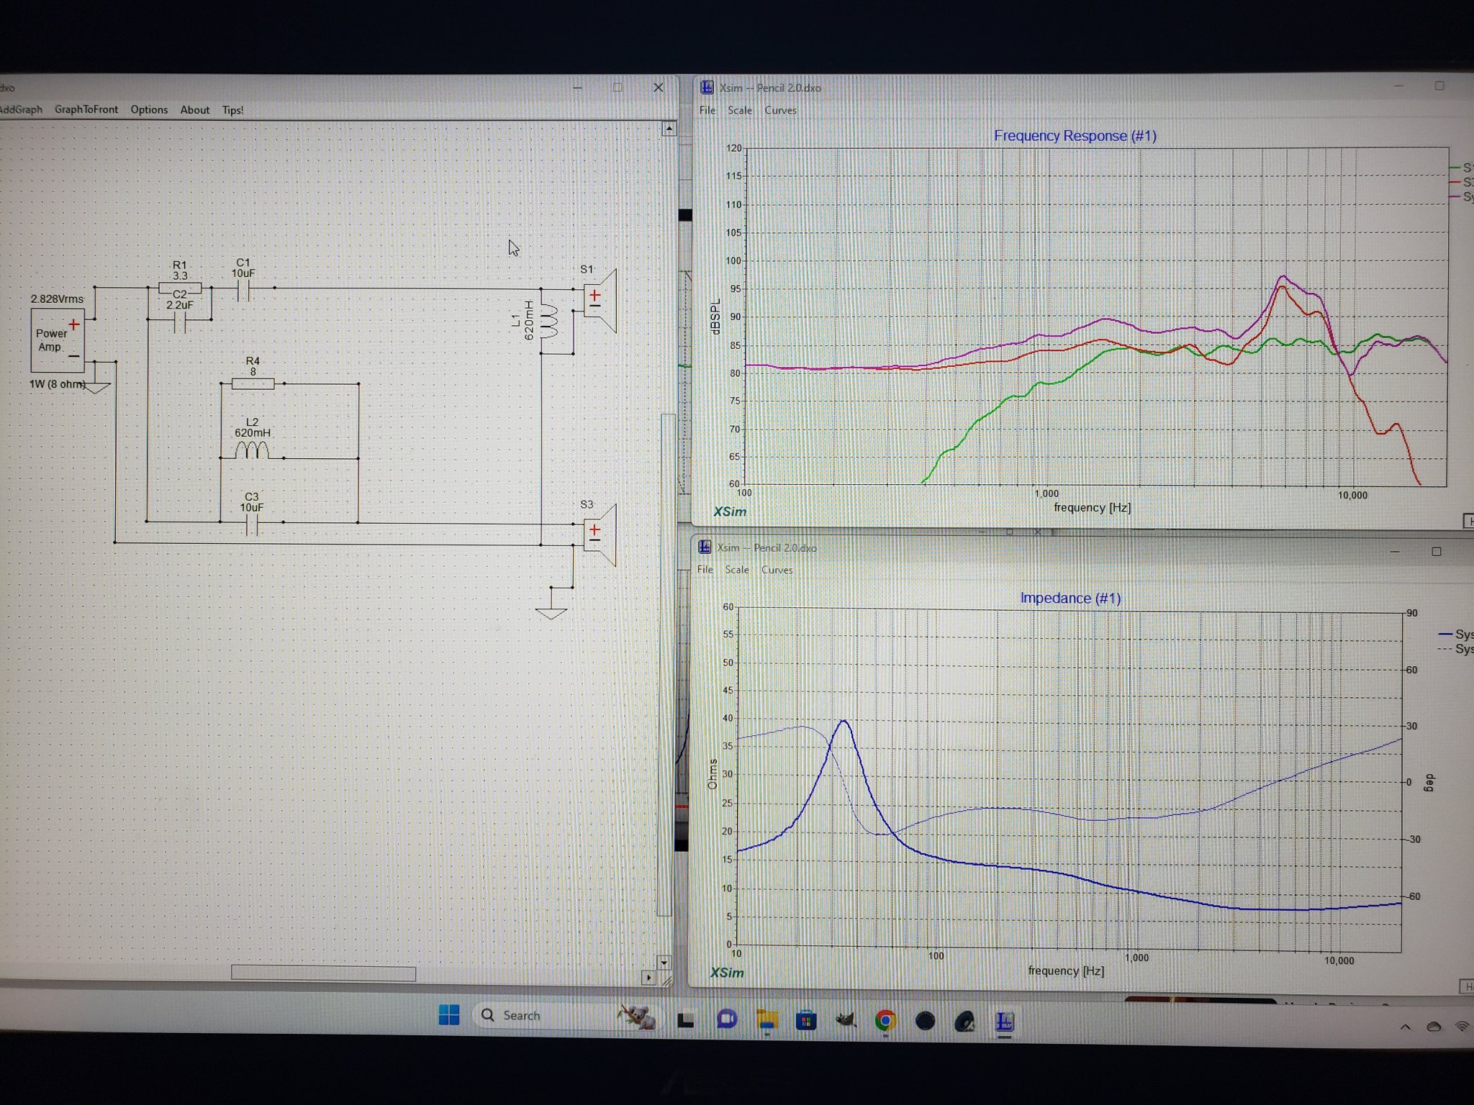The image size is (1474, 1105).
Task: Select the S3 speaker driver symbol
Action: tap(600, 535)
